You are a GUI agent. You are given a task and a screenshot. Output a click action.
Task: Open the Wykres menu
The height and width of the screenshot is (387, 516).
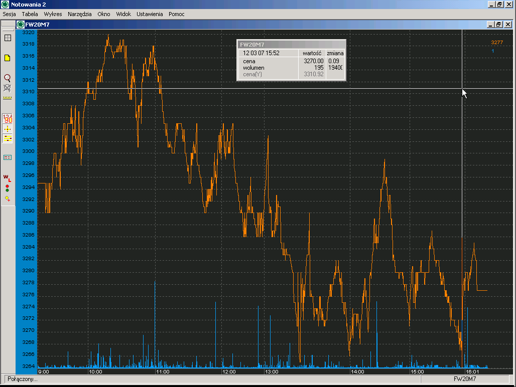tap(53, 14)
